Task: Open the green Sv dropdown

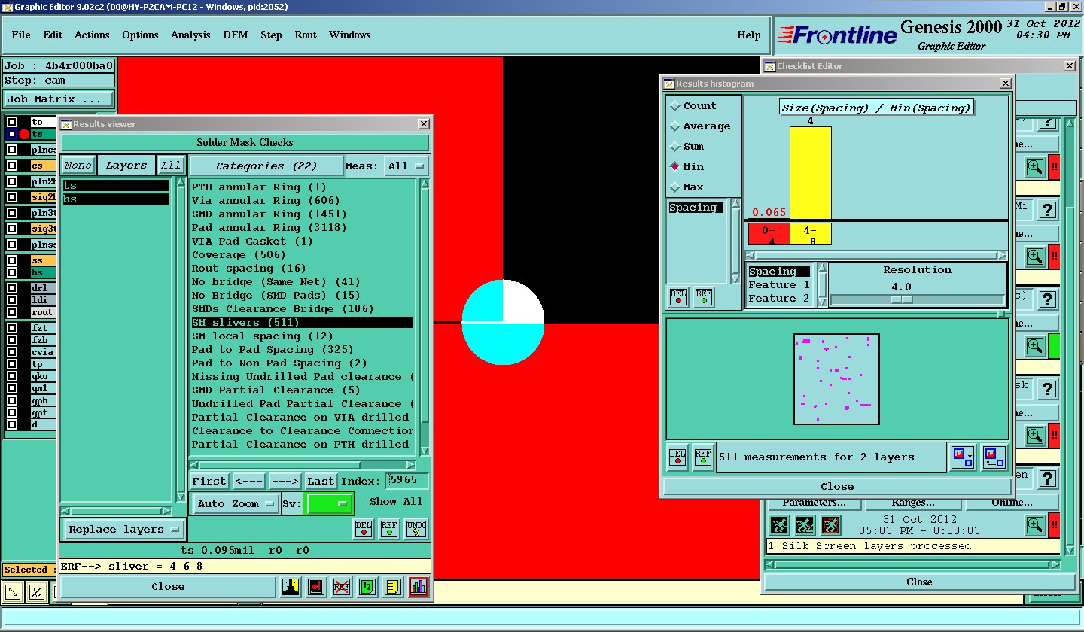Action: (x=329, y=504)
